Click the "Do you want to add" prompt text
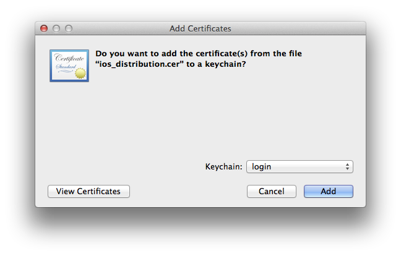This screenshot has height=256, width=401. pos(136,54)
